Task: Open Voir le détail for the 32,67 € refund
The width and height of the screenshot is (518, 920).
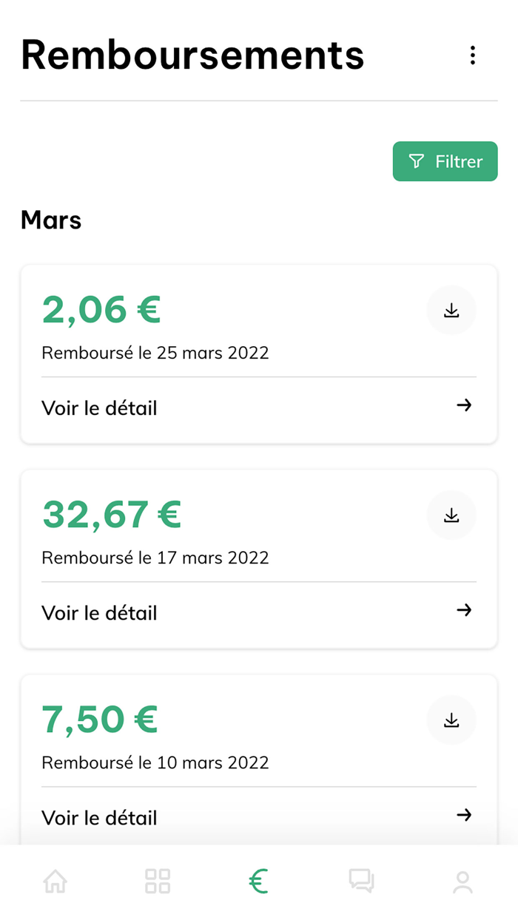Action: 99,612
